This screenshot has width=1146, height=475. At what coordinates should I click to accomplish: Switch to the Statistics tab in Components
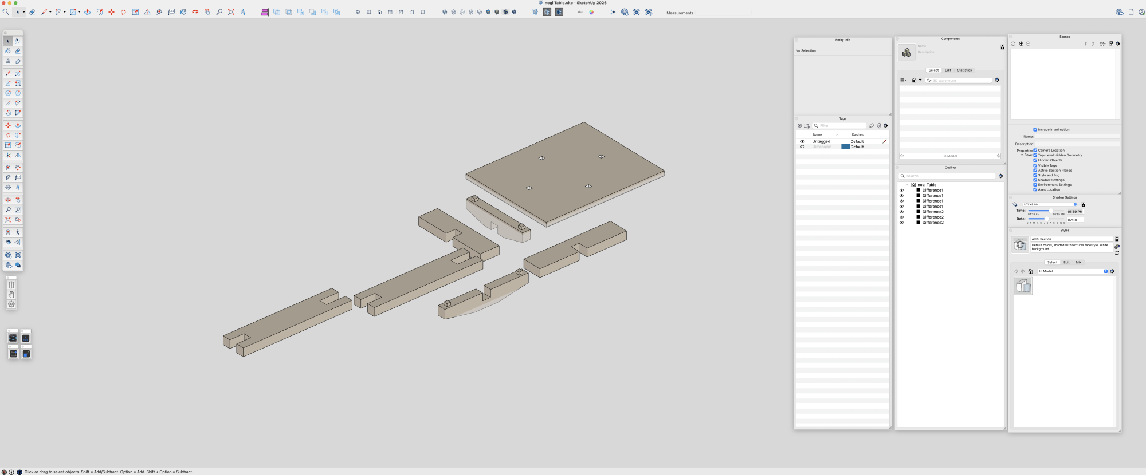pos(964,70)
